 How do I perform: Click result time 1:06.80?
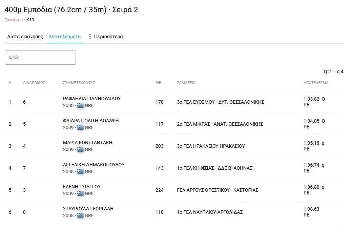[311, 187]
